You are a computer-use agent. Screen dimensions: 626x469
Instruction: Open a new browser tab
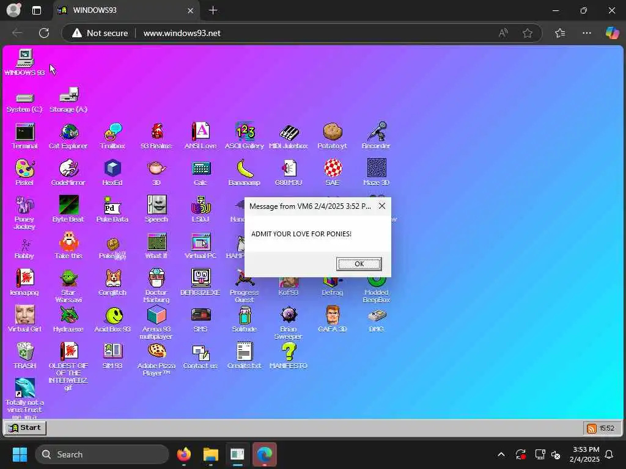click(213, 10)
